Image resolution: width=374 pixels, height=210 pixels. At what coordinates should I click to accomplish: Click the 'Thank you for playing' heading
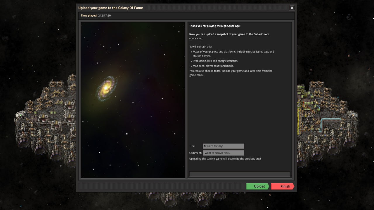[215, 26]
